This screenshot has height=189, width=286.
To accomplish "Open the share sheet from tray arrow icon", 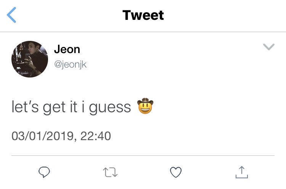I will pos(242,172).
